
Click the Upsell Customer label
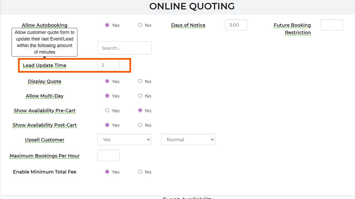coord(45,140)
